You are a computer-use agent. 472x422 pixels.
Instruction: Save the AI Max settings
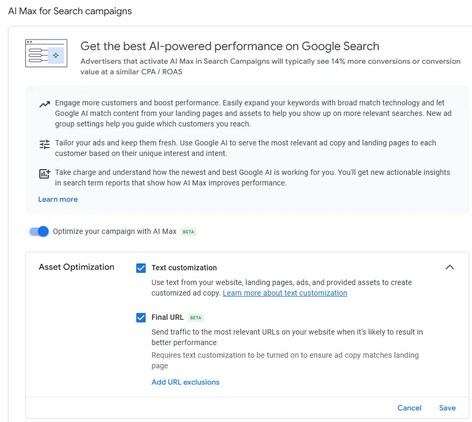(447, 408)
